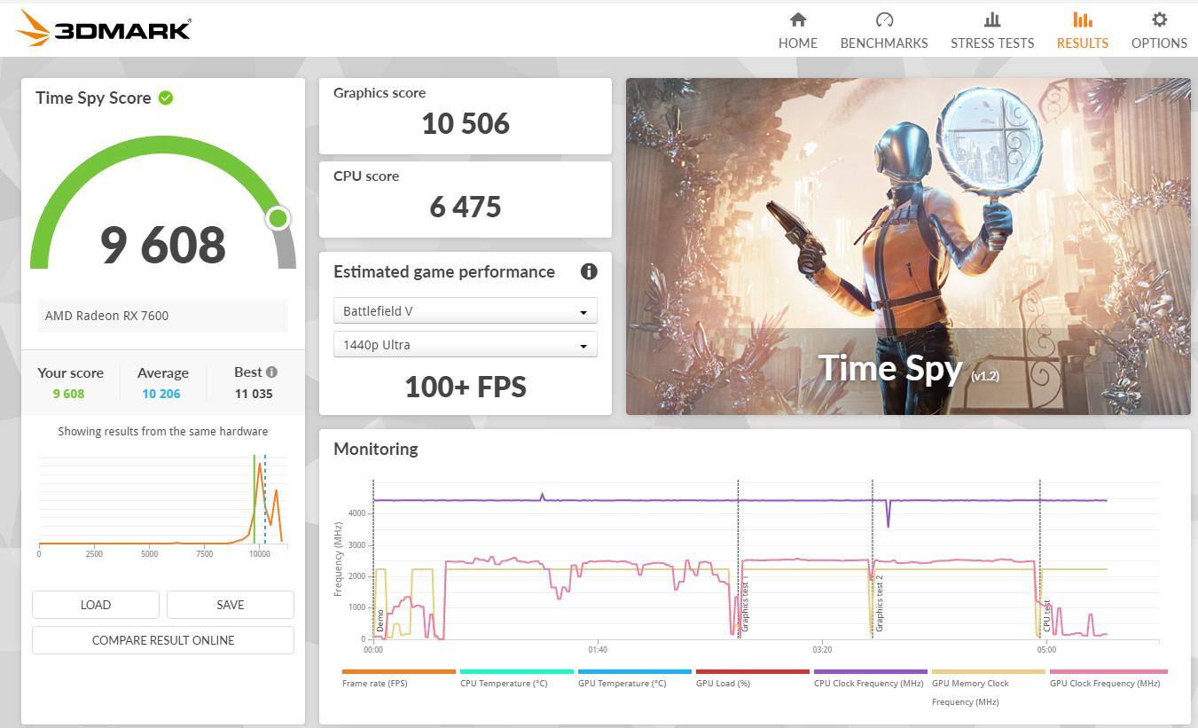
Task: Click CPU Clock Frequency purple legend swatch
Action: click(x=870, y=672)
